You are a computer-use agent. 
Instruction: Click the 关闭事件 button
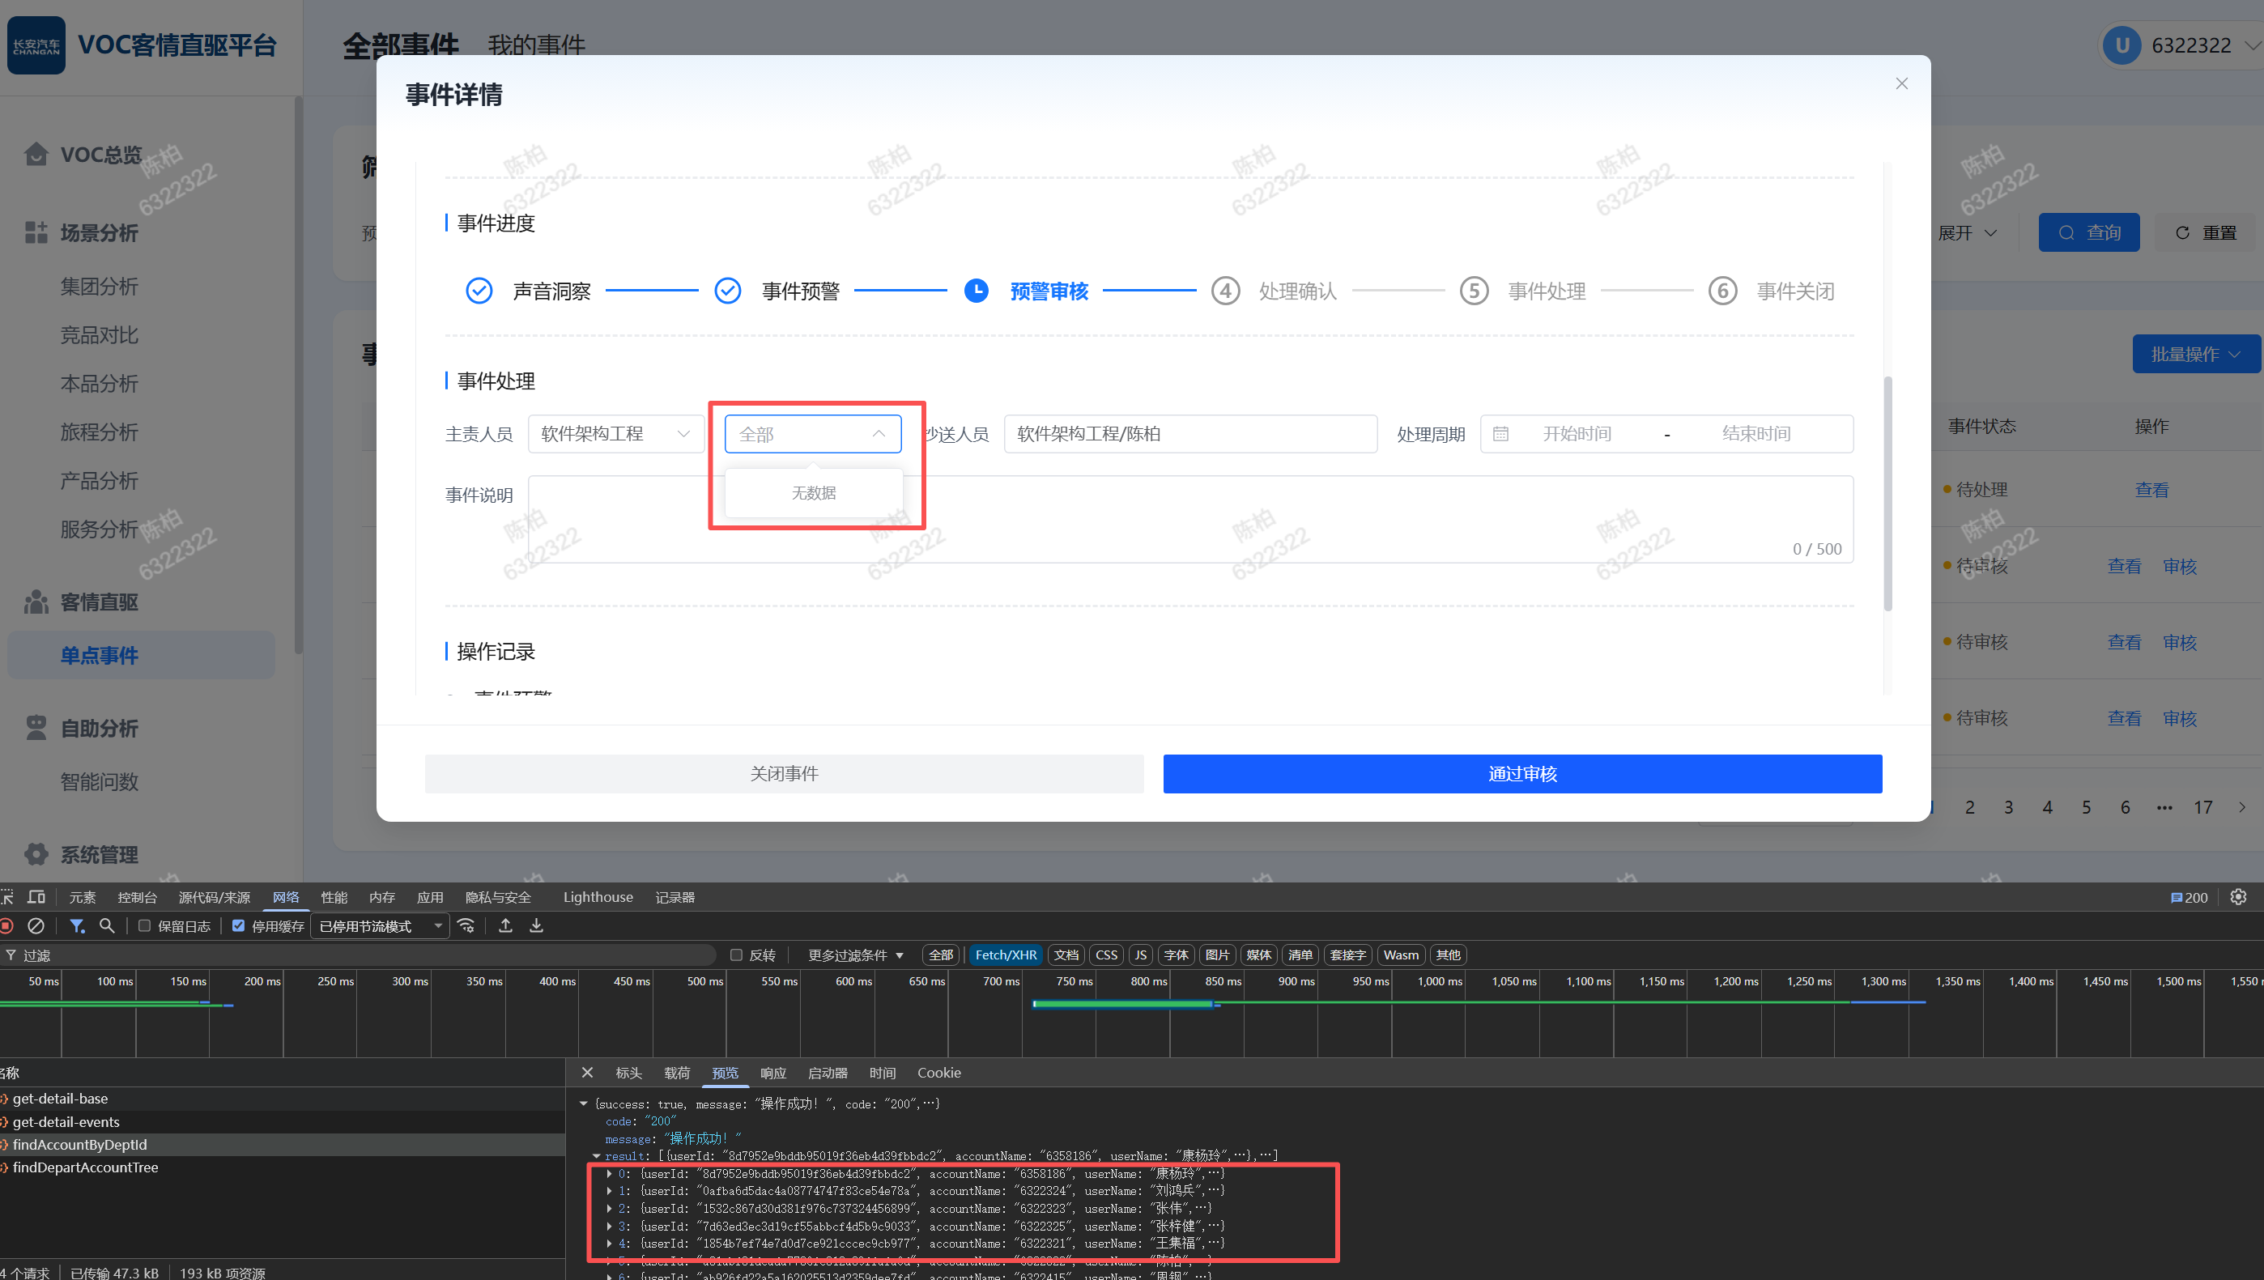pyautogui.click(x=783, y=774)
